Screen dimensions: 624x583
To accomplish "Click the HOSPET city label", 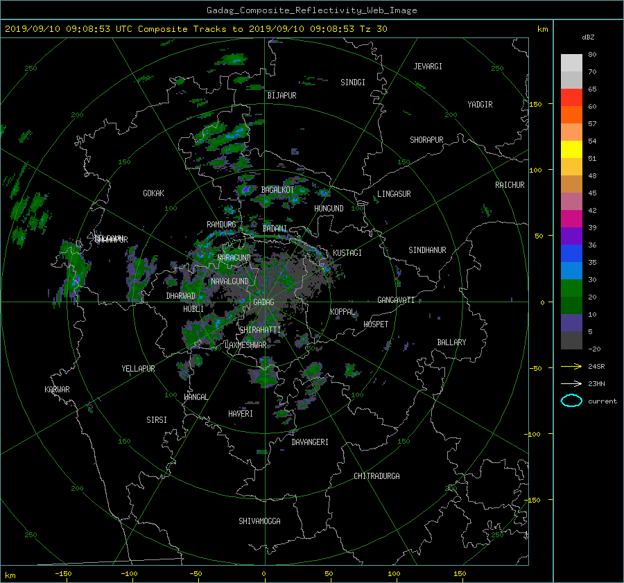I will [376, 324].
